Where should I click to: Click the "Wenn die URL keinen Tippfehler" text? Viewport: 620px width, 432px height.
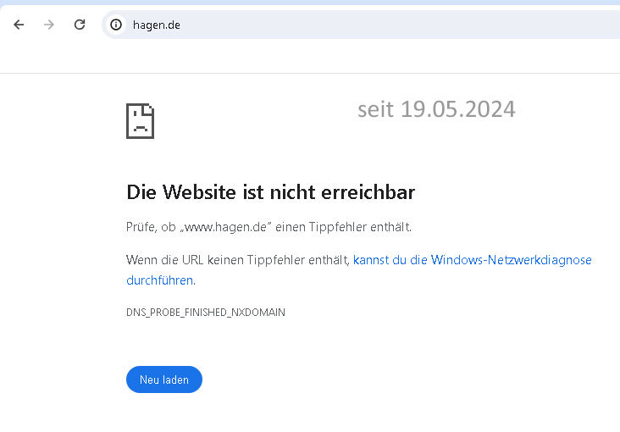(x=212, y=260)
